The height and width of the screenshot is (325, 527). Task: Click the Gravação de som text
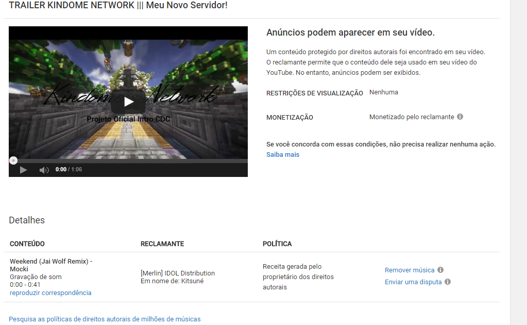[x=36, y=277]
